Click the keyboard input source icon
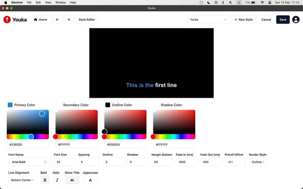Screen dimensions: 303x189 point(239,2)
